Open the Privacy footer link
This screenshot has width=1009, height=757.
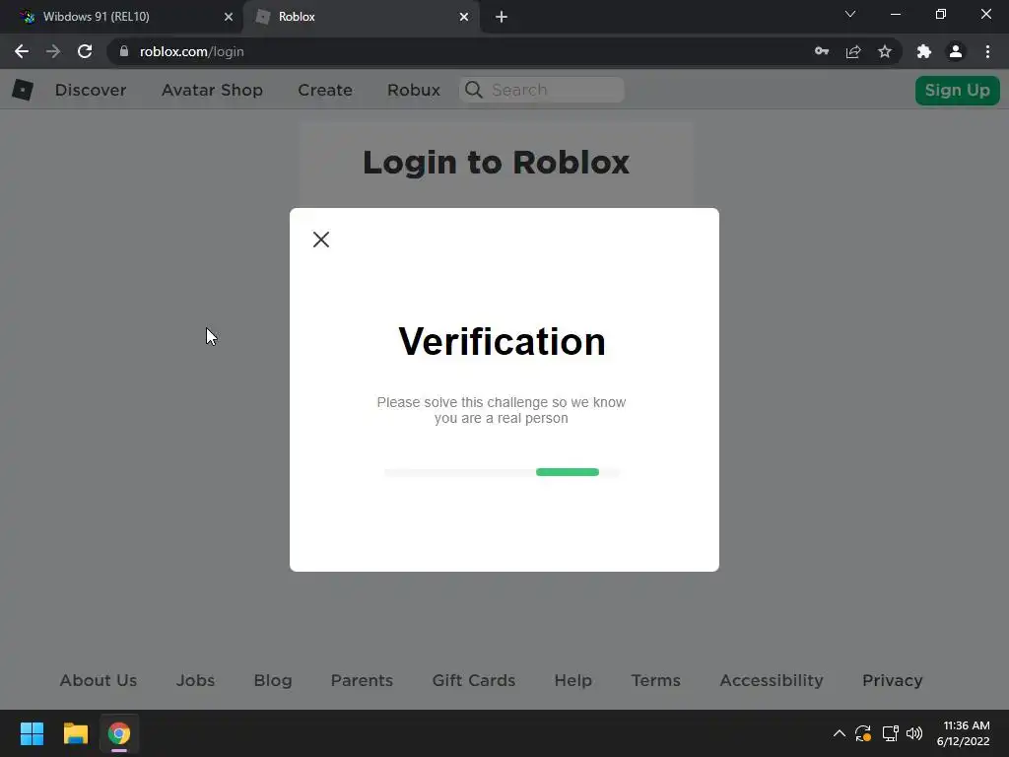(893, 680)
